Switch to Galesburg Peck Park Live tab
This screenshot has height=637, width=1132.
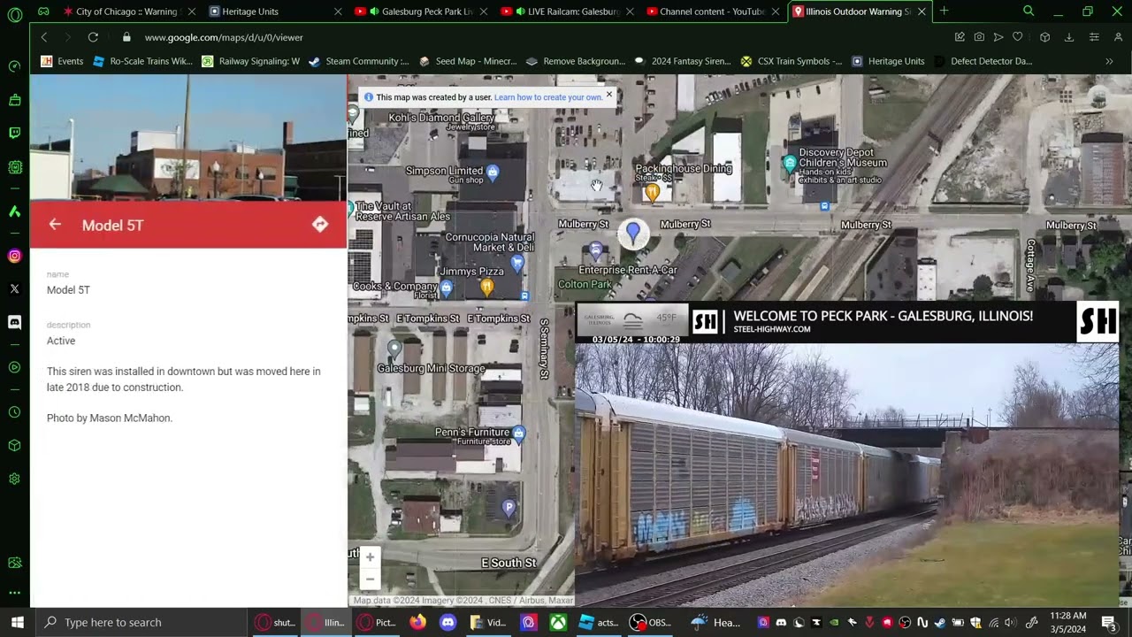point(418,12)
